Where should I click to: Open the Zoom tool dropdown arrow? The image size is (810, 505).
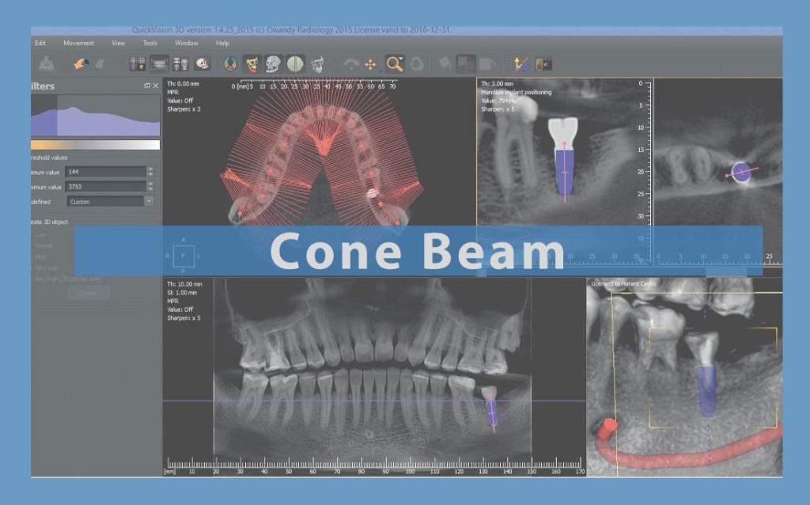pos(401,57)
